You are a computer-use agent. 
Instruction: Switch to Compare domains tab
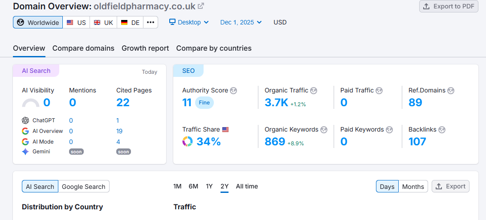click(x=83, y=48)
